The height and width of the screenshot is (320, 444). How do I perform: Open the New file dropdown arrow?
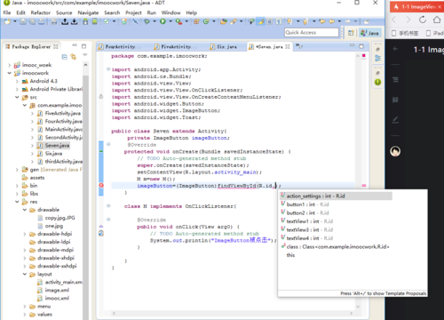(15, 21)
